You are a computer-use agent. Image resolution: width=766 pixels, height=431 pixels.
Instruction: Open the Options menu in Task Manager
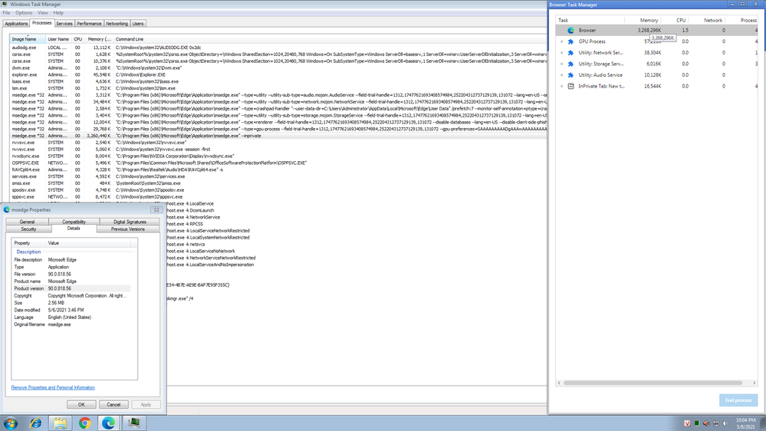[x=24, y=13]
